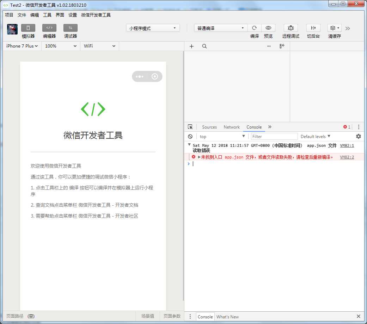The width and height of the screenshot is (367, 324).
Task: Click the 编译 compile refresh icon
Action: [x=254, y=28]
